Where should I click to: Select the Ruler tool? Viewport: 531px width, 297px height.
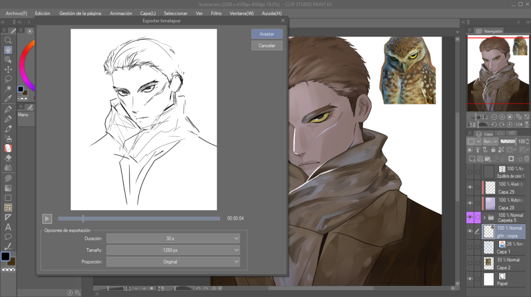pyautogui.click(x=8, y=217)
